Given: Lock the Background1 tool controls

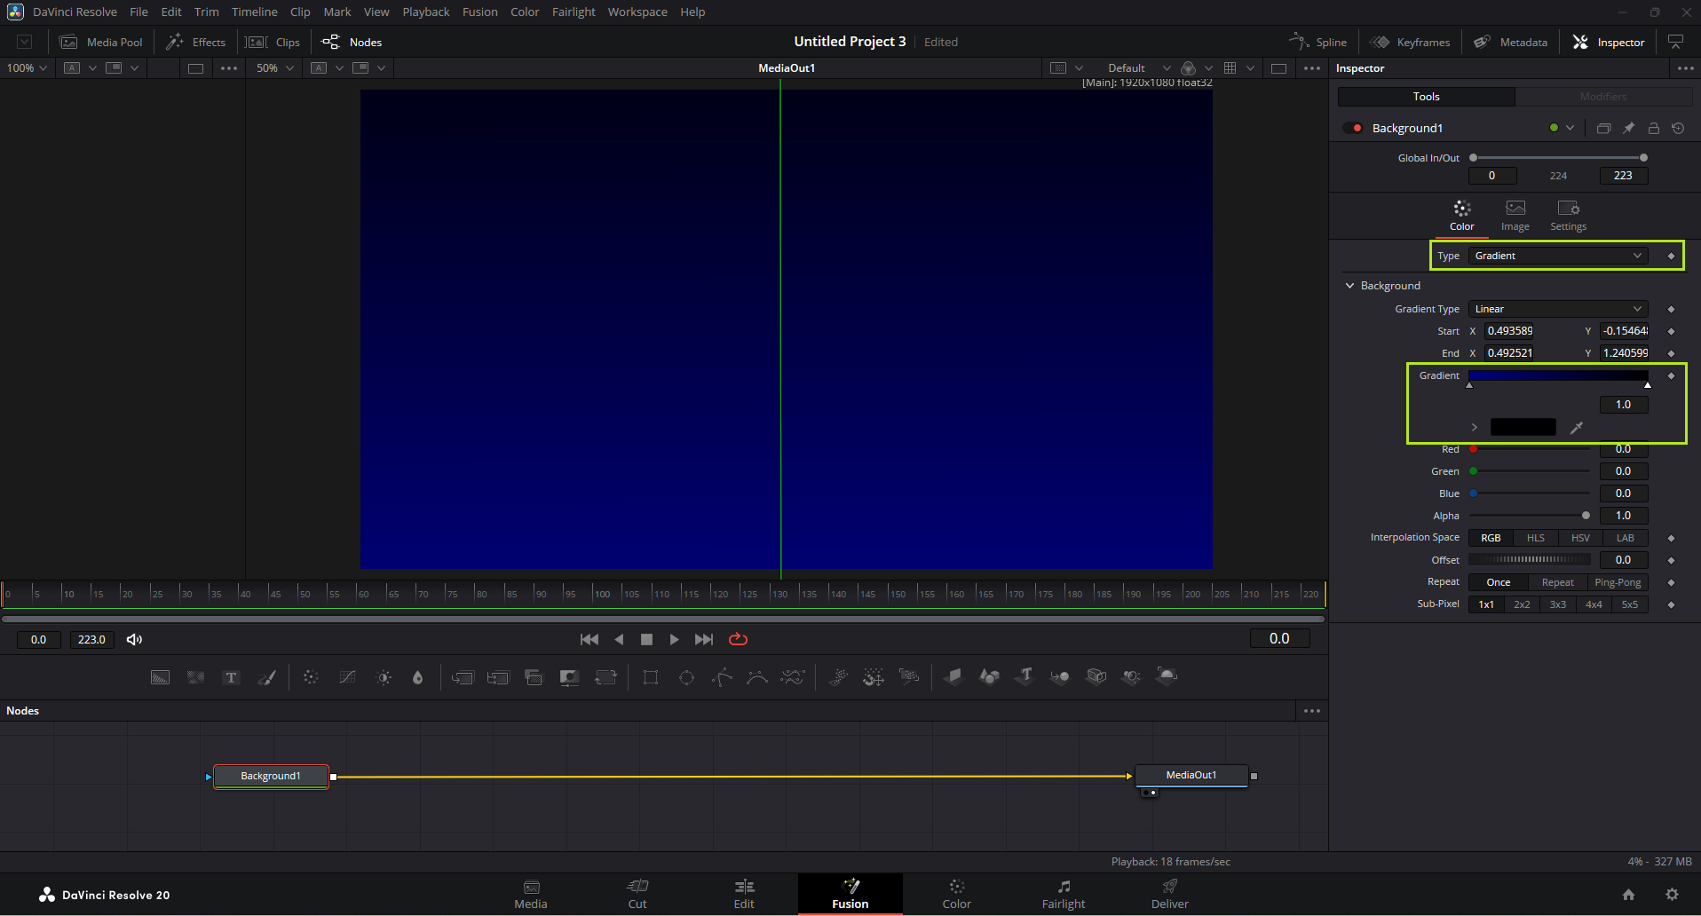Looking at the screenshot, I should tap(1653, 129).
